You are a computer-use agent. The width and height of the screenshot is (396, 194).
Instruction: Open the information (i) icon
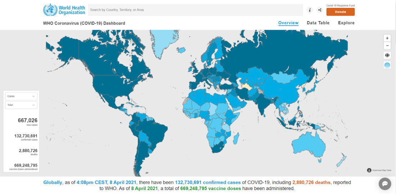310,10
